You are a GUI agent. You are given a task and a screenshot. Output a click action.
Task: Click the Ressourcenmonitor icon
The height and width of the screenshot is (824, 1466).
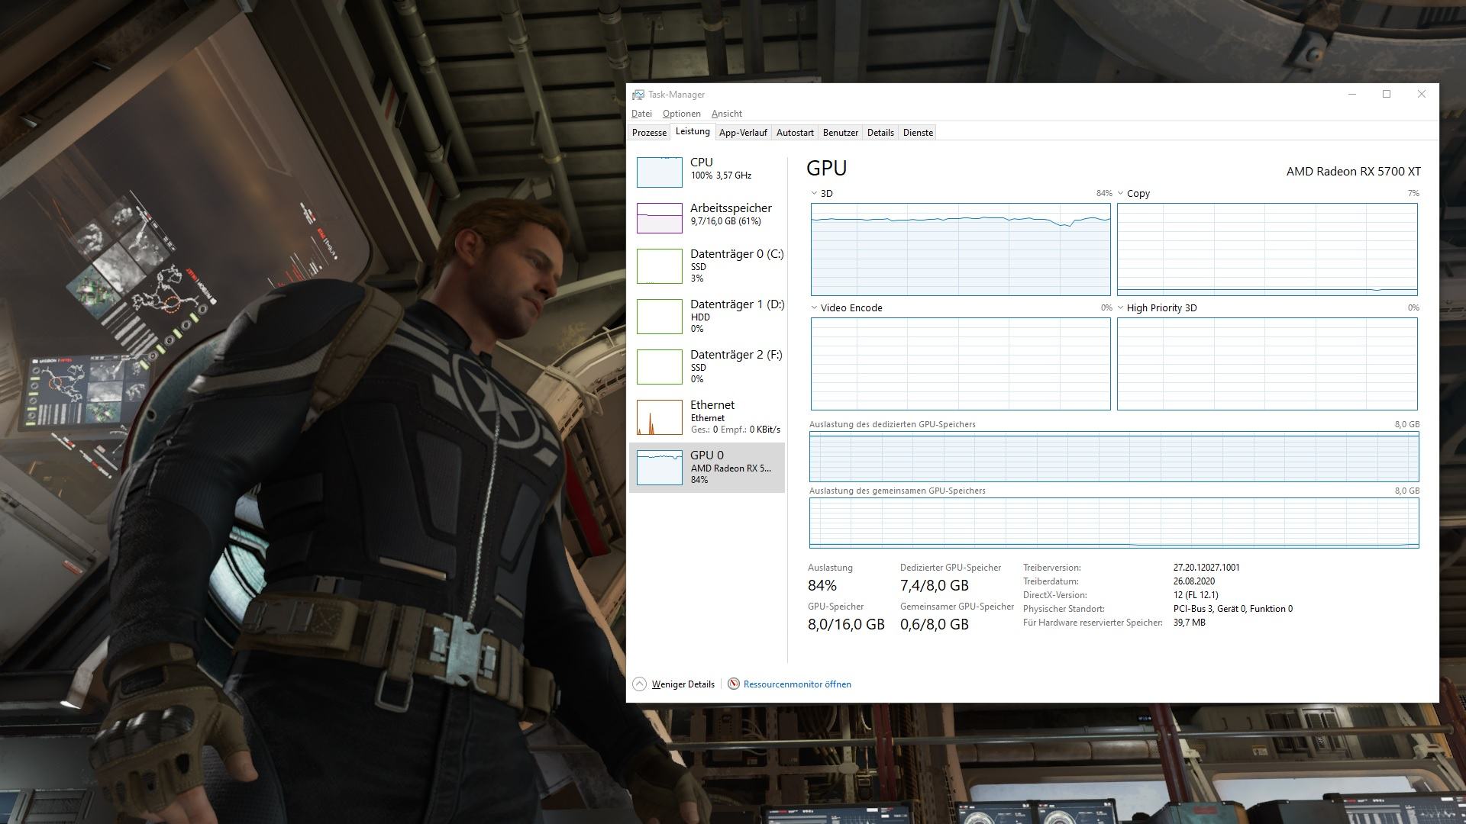pos(734,684)
